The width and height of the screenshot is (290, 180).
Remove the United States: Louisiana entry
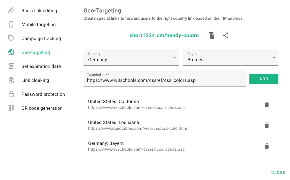coord(267,125)
